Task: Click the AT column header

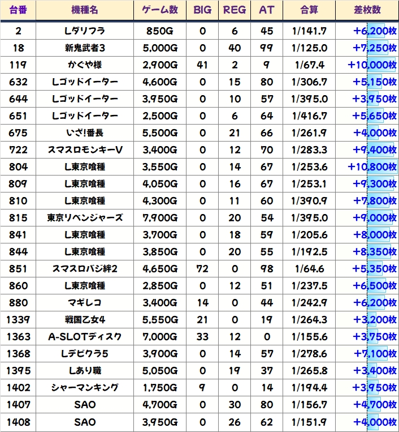Action: click(266, 10)
